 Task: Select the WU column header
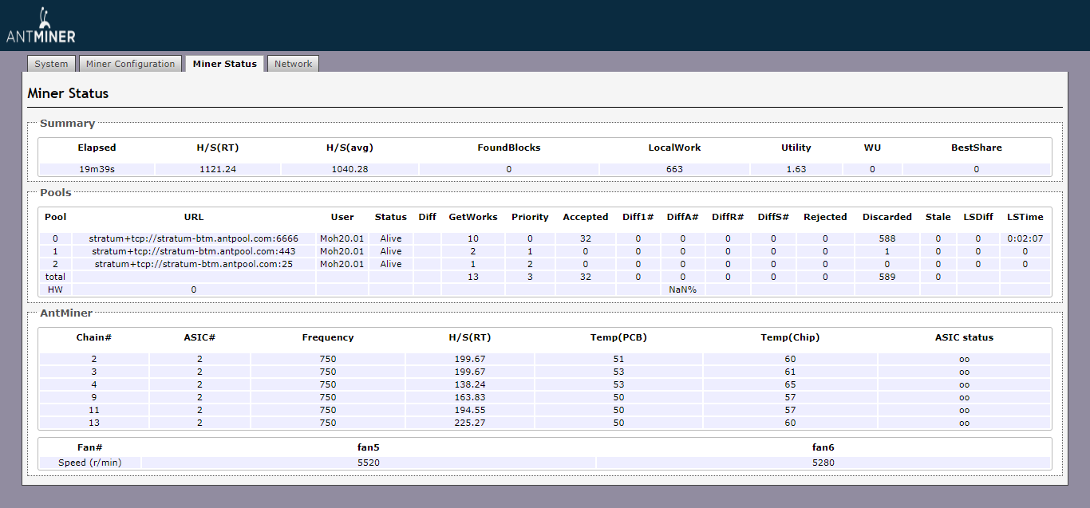pos(872,148)
